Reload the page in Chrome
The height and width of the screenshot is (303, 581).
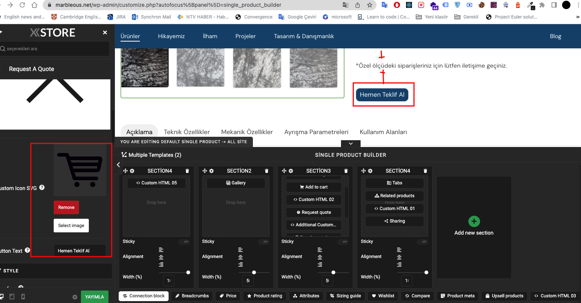click(x=22, y=5)
